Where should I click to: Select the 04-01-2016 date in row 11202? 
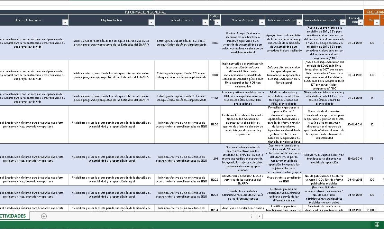[355, 180]
